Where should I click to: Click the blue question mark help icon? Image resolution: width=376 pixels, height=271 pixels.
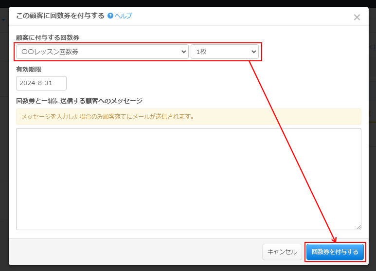coord(110,16)
